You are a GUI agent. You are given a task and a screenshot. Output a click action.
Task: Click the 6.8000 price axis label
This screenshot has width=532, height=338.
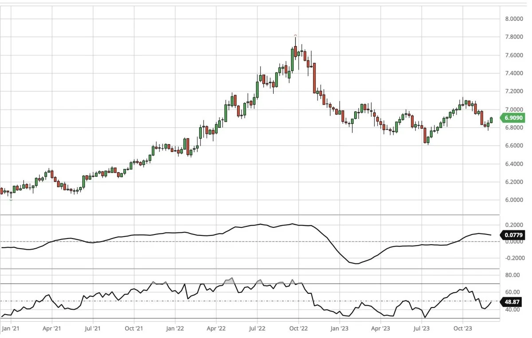(x=514, y=127)
